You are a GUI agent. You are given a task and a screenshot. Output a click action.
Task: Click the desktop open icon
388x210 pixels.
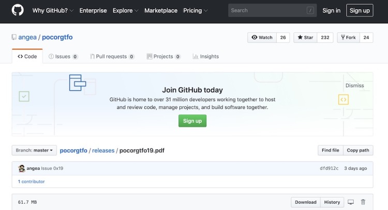pos(351,202)
